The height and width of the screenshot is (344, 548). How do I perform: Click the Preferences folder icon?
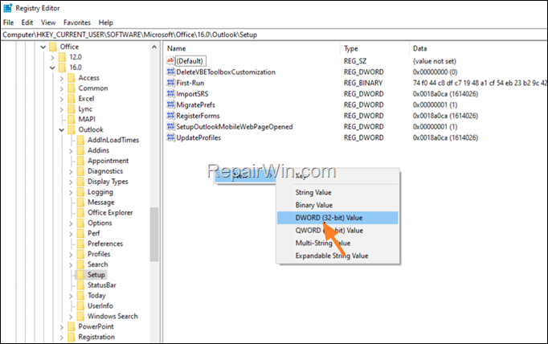80,244
